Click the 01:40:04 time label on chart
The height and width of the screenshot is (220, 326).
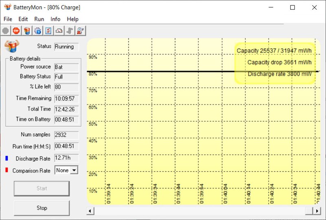[x=225, y=194]
